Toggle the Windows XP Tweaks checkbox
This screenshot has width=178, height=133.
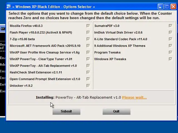pos(170,59)
